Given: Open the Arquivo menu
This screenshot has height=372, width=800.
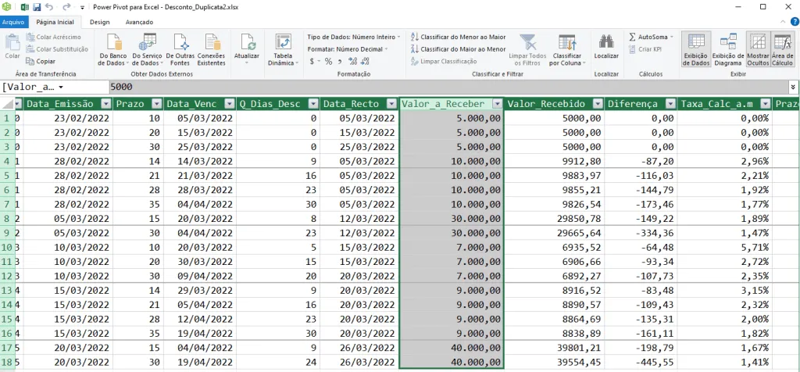Looking at the screenshot, I should (14, 22).
